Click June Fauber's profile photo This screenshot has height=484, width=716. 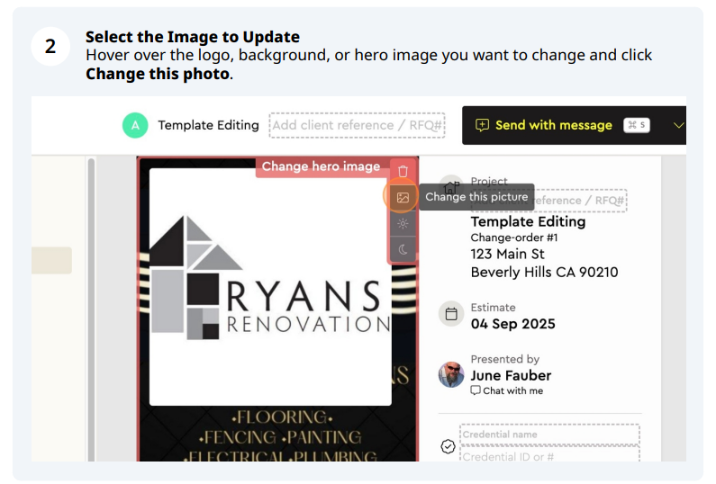(451, 375)
